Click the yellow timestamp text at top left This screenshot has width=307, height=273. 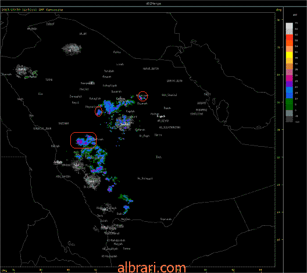point(33,9)
